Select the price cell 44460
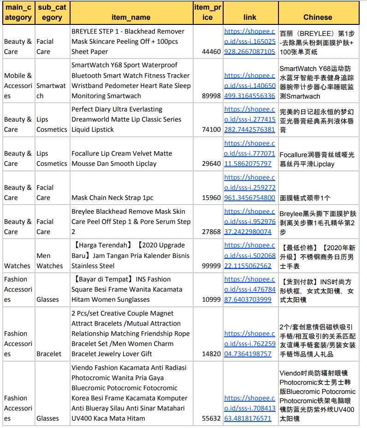Image resolution: width=367 pixels, height=428 pixels. [x=208, y=41]
